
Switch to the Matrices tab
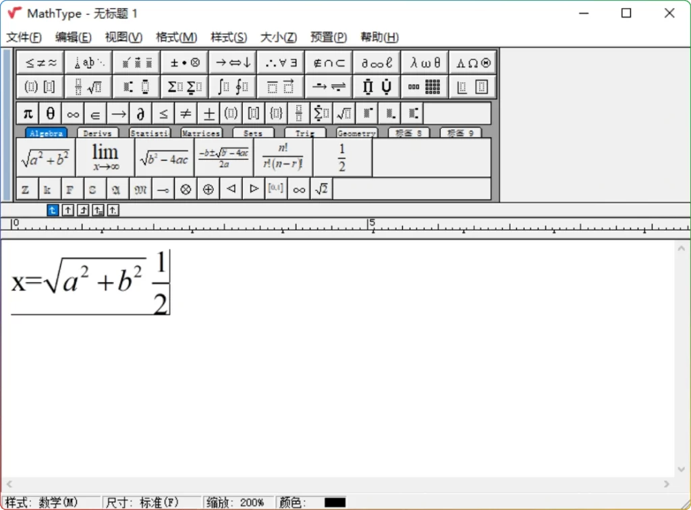pos(201,133)
